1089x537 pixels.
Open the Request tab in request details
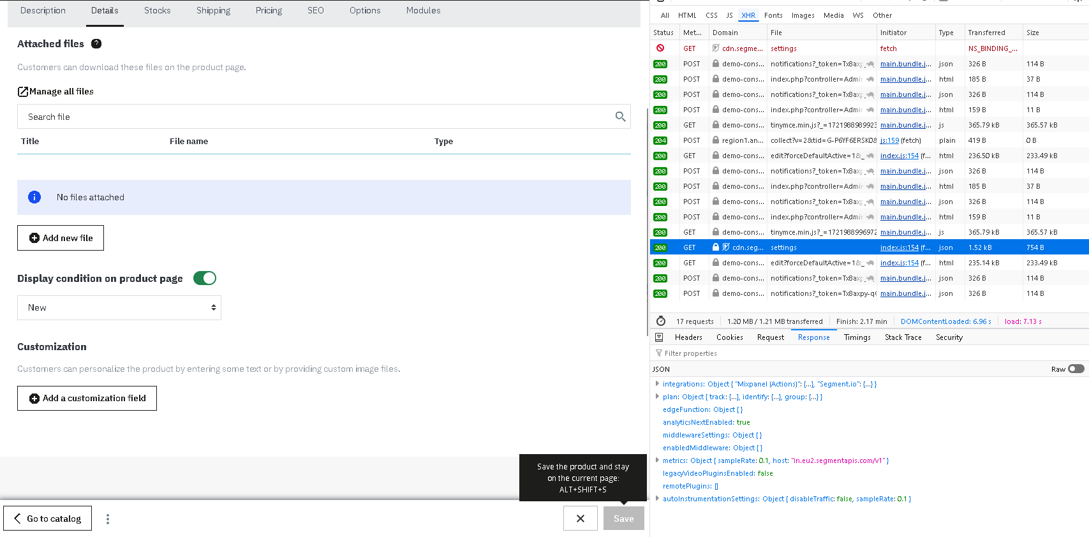(x=771, y=337)
